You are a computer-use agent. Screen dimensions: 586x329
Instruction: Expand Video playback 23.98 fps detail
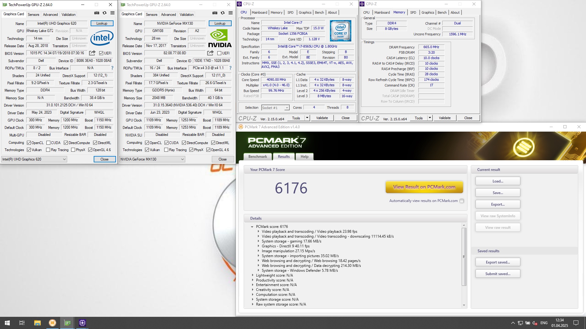pos(258,232)
